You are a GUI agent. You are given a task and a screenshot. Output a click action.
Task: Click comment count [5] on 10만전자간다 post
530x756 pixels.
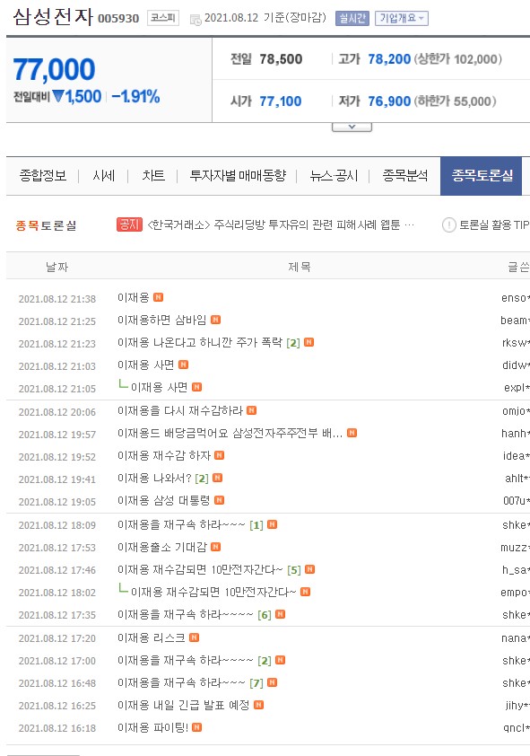pos(294,570)
